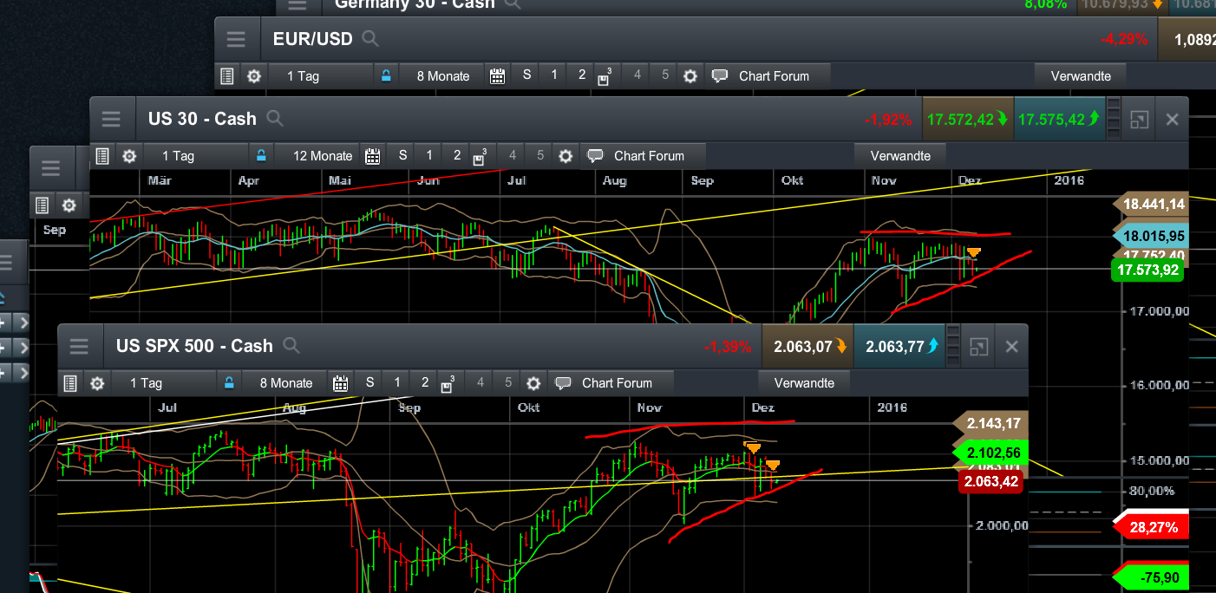The height and width of the screenshot is (593, 1216).
Task: Open Chart Forum in the US SPX 500 window
Action: coord(611,382)
